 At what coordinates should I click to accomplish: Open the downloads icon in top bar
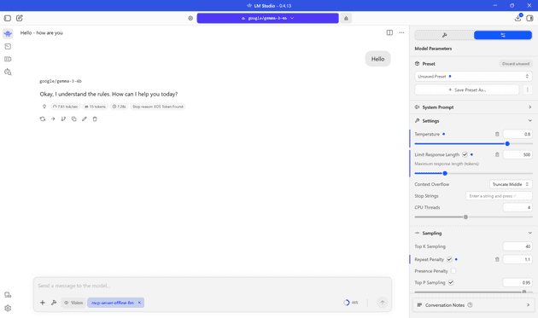[x=518, y=18]
